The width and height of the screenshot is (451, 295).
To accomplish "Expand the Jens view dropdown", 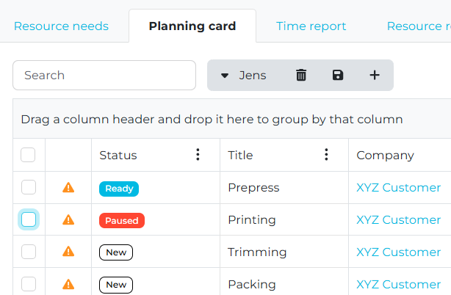I will [225, 76].
